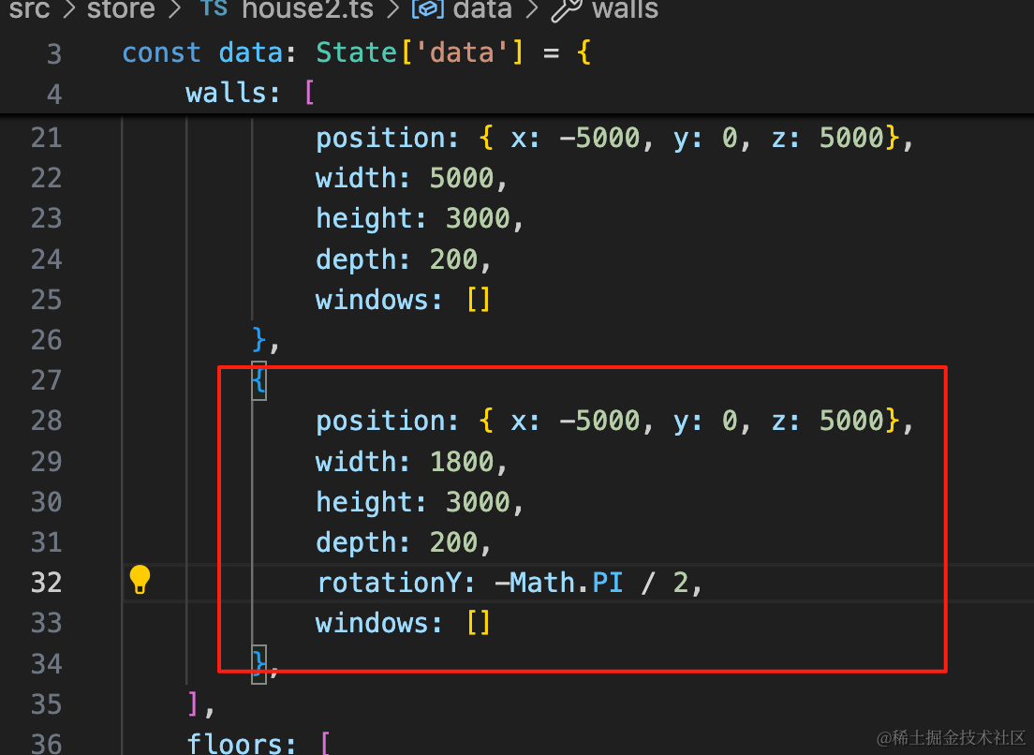This screenshot has height=755, width=1034.
Task: Click 'position' on line 28
Action: pyautogui.click(x=380, y=422)
